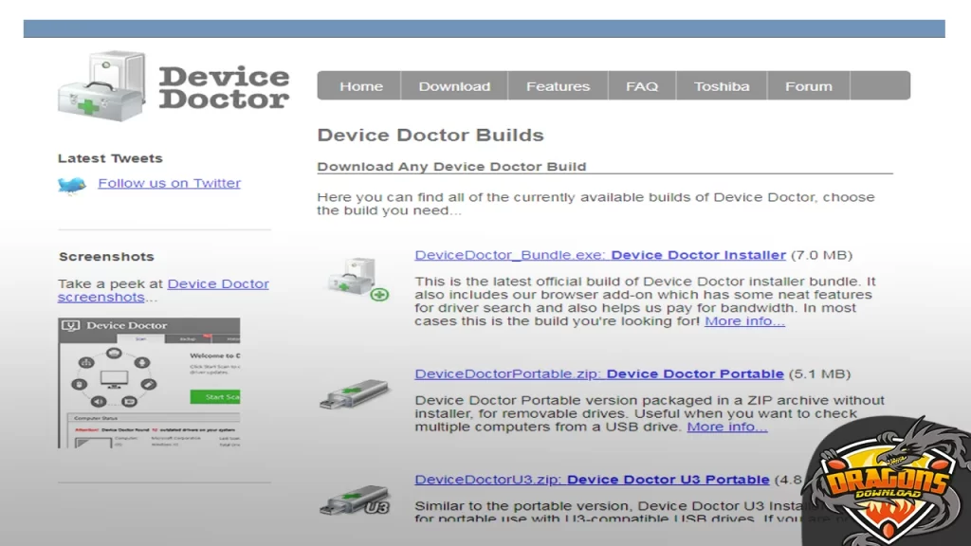Go to the Features page
This screenshot has height=546, width=971.
[558, 85]
